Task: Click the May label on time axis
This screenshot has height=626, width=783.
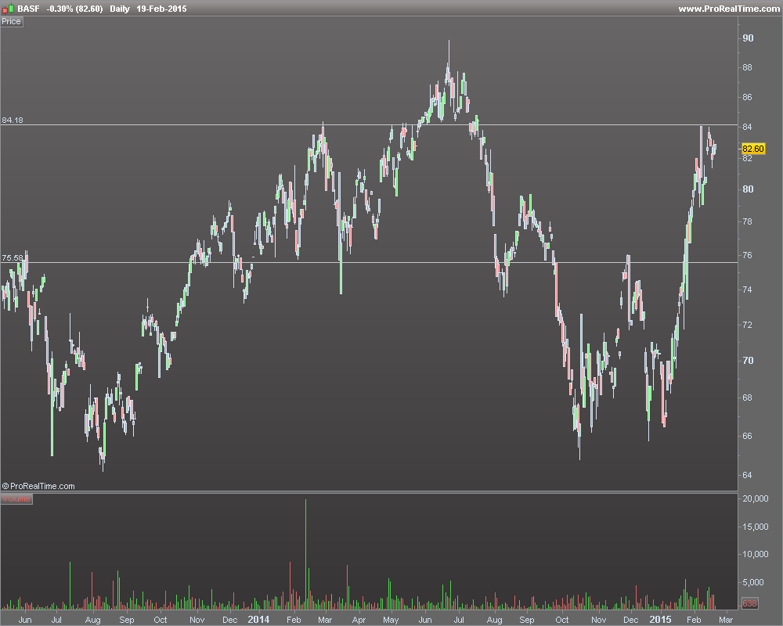Action: (x=391, y=620)
